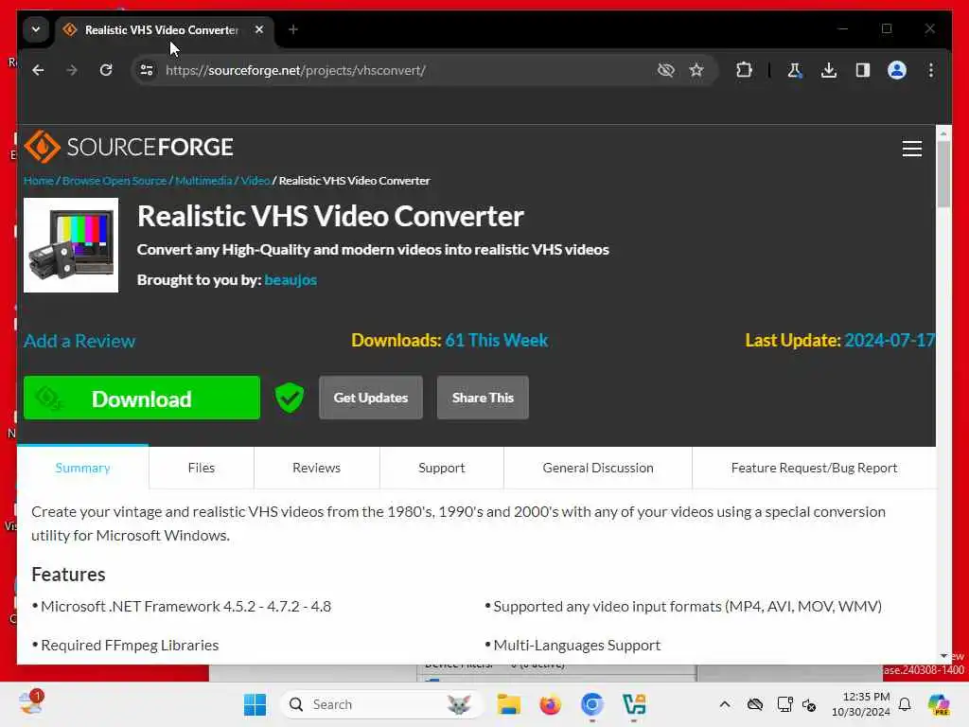Screen dimensions: 969x727
Task: Click the green Download button
Action: tap(142, 399)
